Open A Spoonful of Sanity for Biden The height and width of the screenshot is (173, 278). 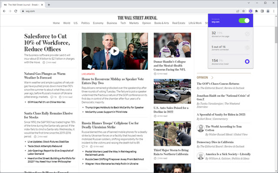(x=221, y=114)
